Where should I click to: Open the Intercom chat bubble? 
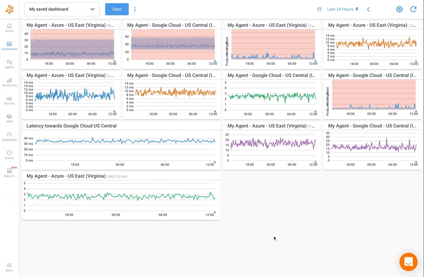(x=408, y=262)
